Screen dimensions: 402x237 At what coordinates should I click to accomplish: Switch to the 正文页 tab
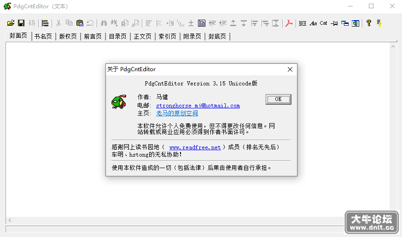pos(143,36)
